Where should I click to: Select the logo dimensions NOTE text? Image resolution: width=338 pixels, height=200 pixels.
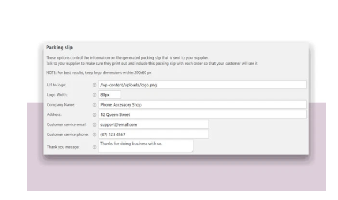(x=99, y=72)
